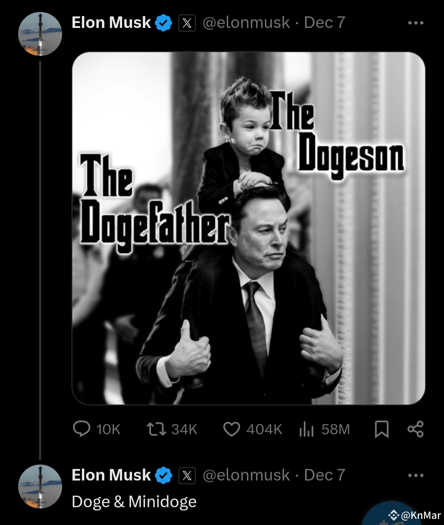Click the blue verified badge on the first post
The height and width of the screenshot is (525, 444).
tap(164, 23)
